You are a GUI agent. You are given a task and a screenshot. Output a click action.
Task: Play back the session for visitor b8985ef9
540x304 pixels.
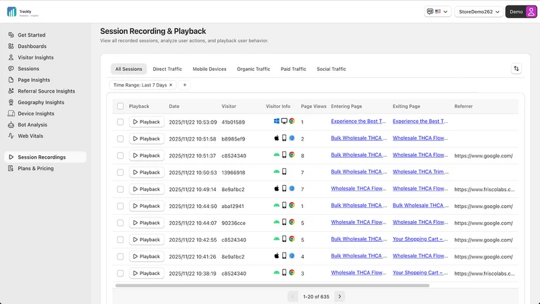point(146,138)
